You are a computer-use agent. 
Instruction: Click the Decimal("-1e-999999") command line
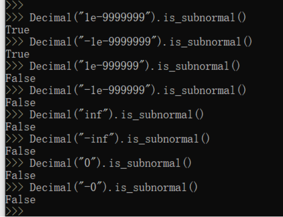(126, 90)
